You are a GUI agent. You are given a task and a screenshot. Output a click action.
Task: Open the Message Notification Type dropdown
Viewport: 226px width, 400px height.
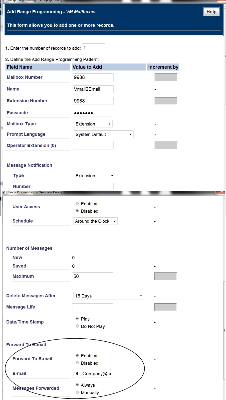[x=94, y=175]
